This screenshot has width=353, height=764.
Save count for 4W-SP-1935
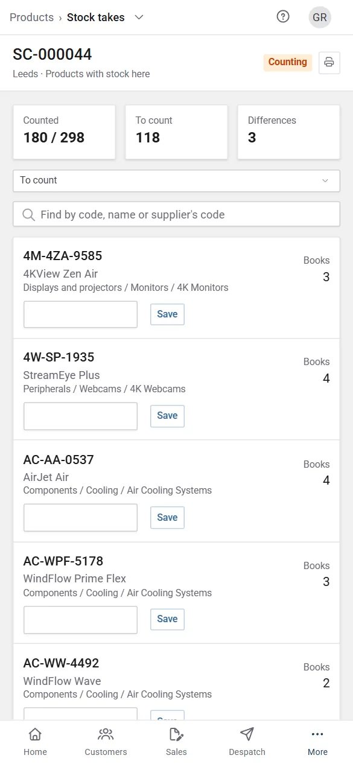(167, 416)
